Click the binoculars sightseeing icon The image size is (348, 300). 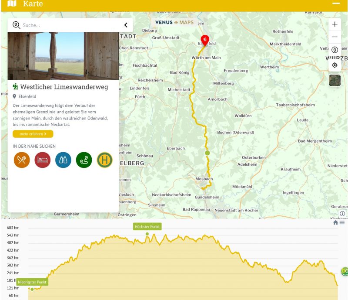coord(63,160)
